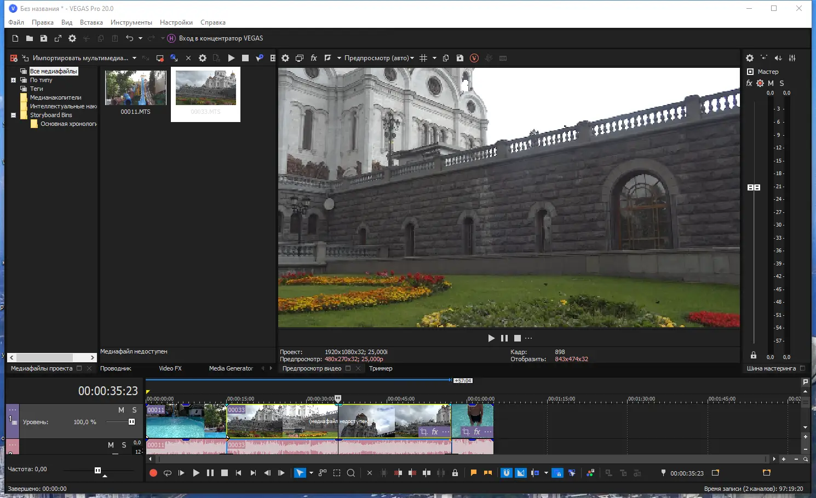Image resolution: width=816 pixels, height=498 pixels.
Task: Open the Предпросмотр (авто) quality dropdown
Action: point(379,58)
